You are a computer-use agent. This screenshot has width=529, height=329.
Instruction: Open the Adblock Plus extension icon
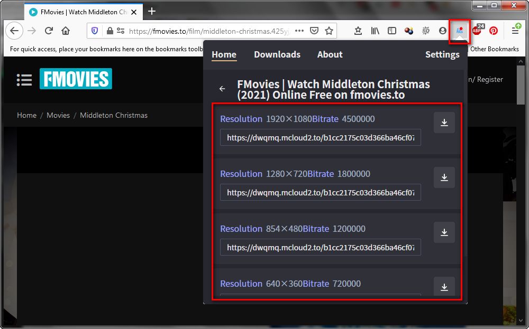477,31
